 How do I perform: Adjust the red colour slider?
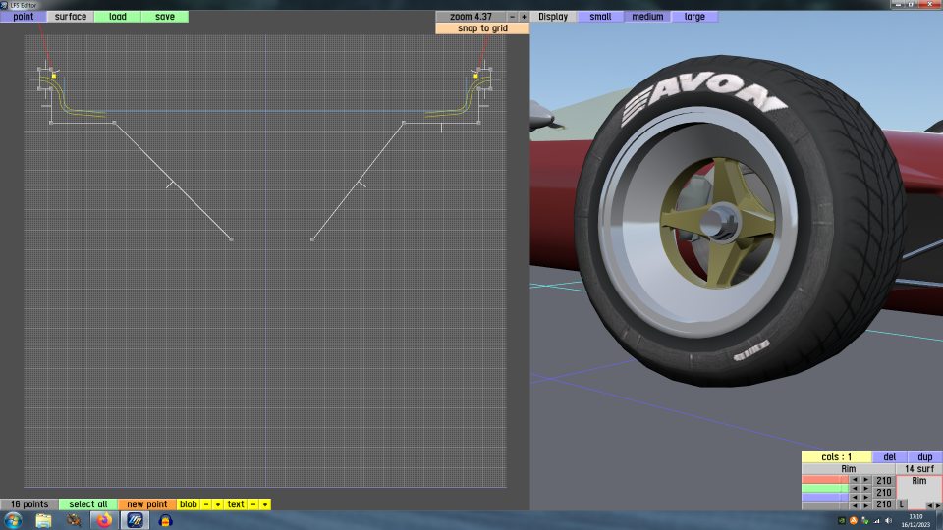click(824, 480)
